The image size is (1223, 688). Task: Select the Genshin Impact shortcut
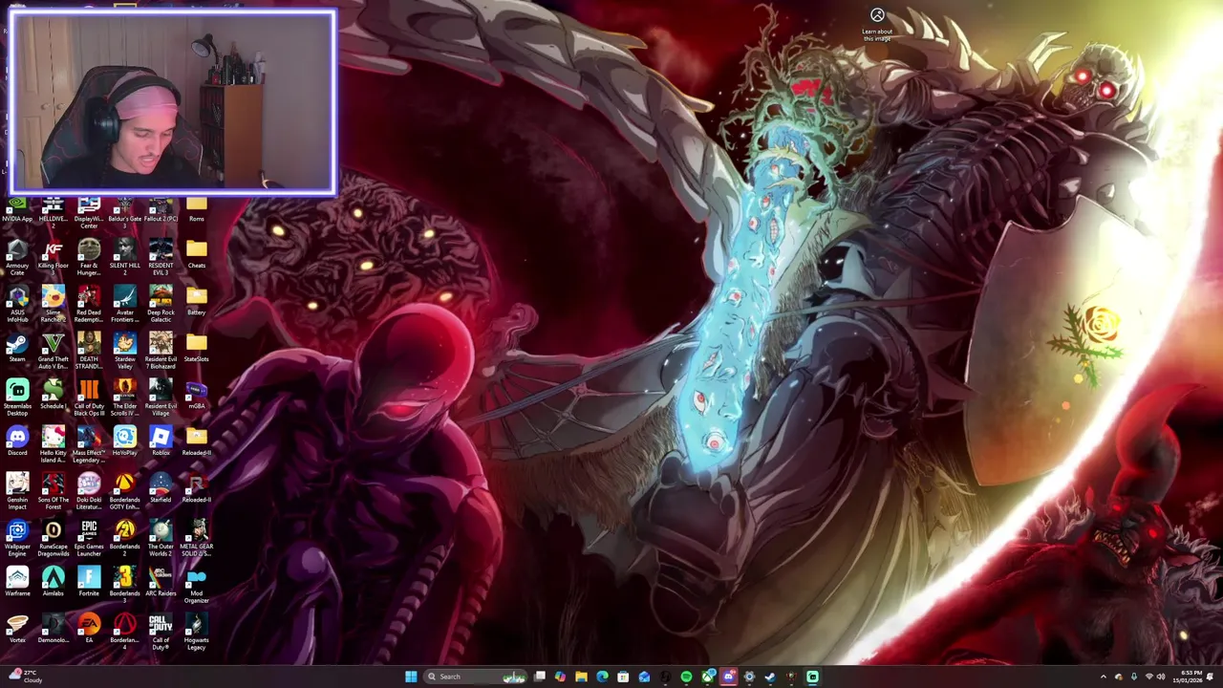click(17, 492)
